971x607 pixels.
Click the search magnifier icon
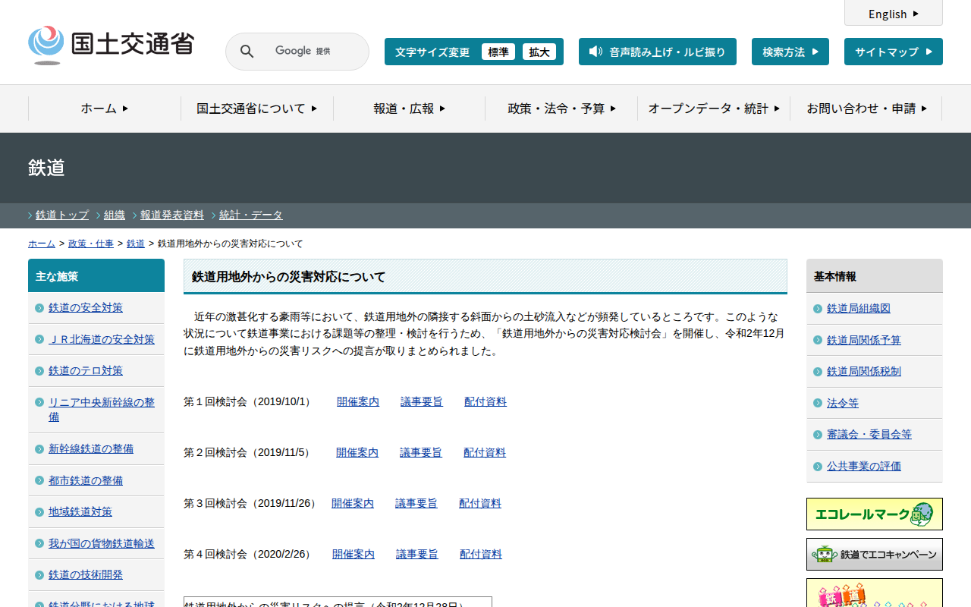247,52
